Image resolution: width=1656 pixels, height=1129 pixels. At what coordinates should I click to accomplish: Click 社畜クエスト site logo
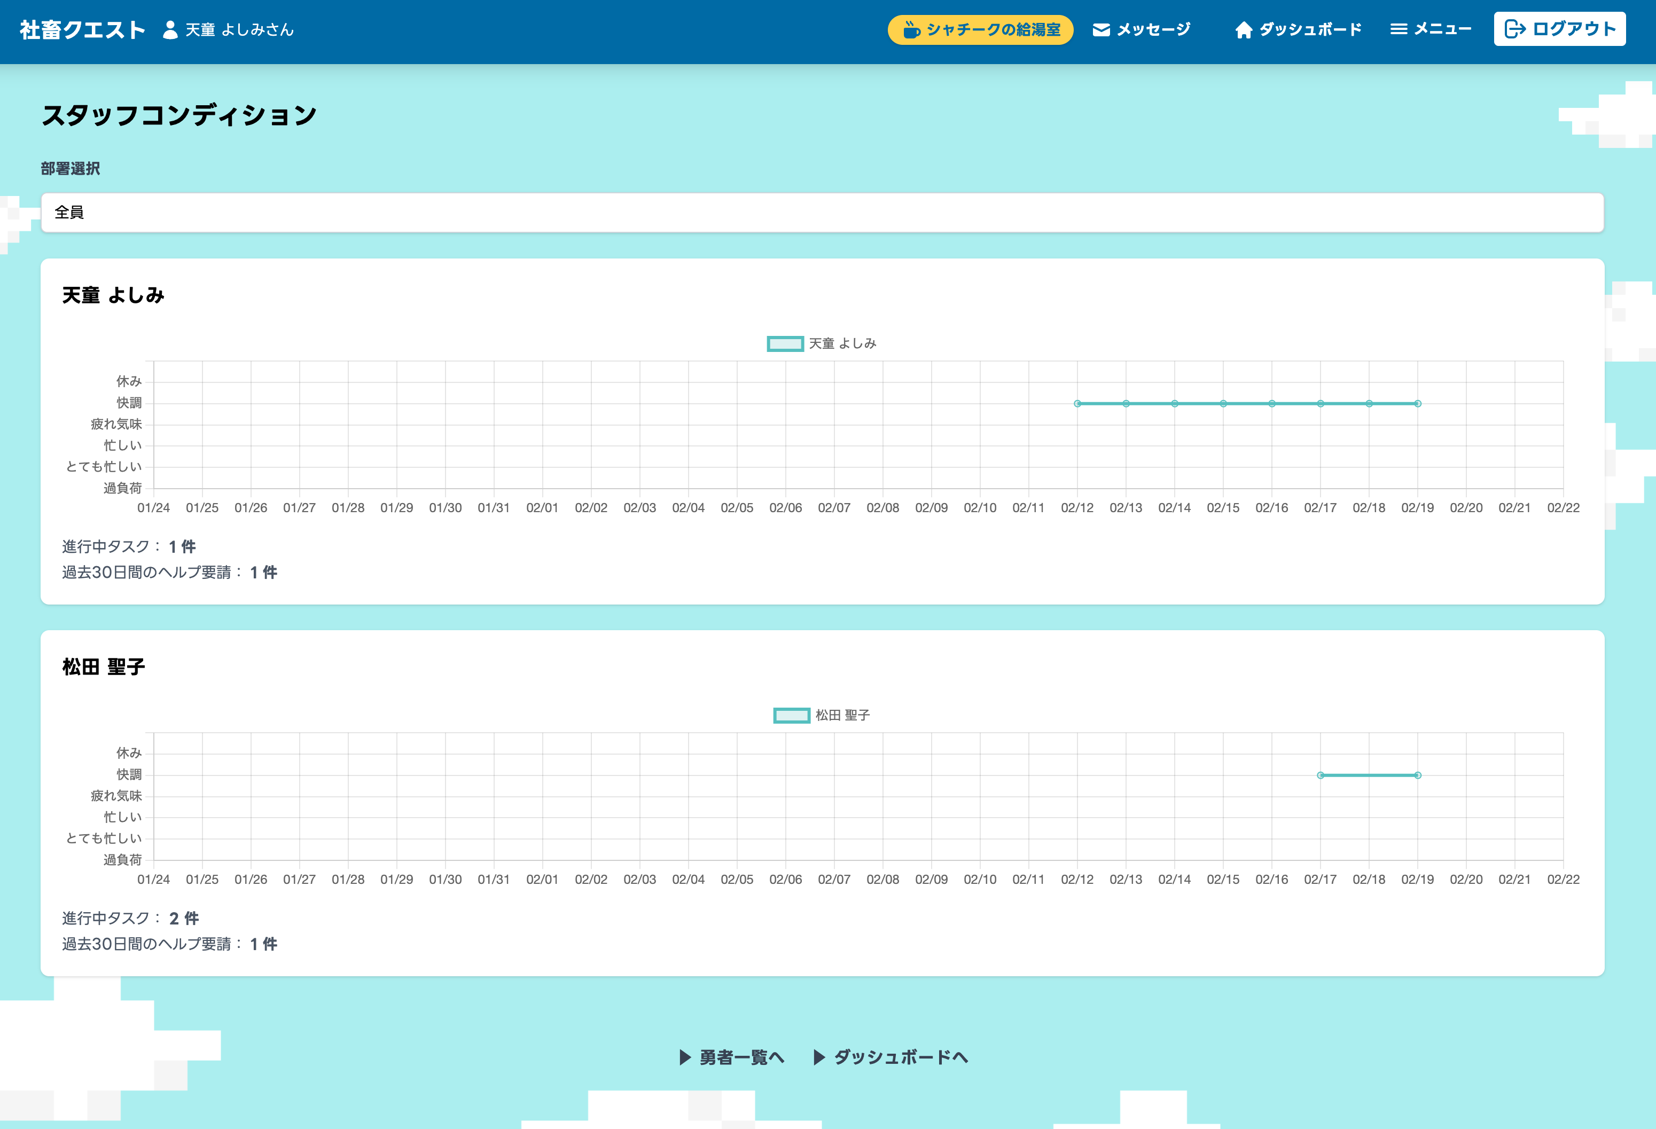83,30
